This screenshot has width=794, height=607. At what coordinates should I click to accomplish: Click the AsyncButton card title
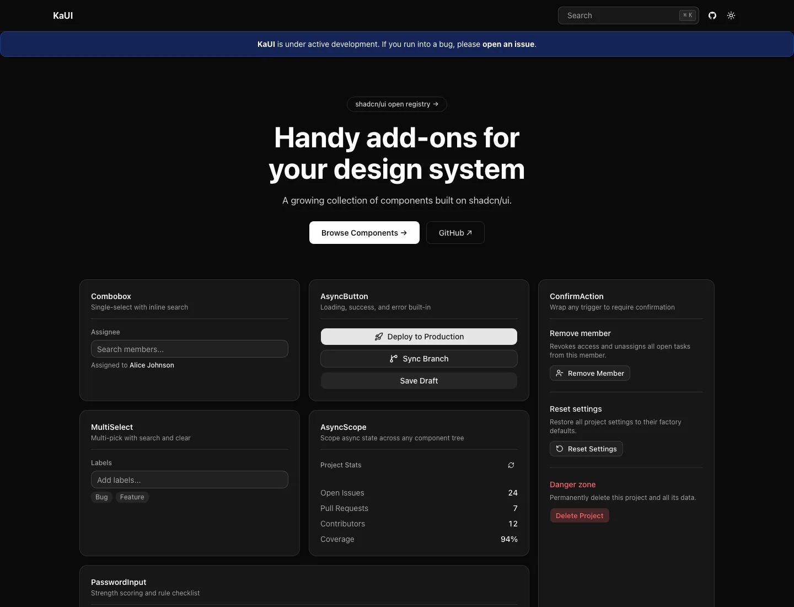click(x=344, y=296)
